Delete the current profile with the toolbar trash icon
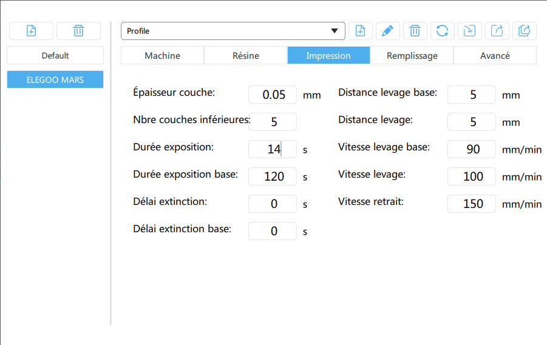The height and width of the screenshot is (345, 547). [415, 31]
